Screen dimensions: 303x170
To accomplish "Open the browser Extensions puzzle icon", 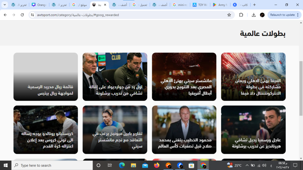I will point(241,15).
